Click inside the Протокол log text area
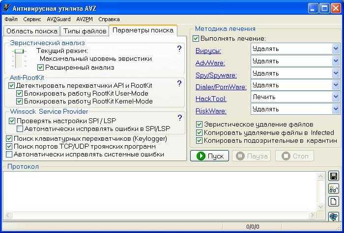The image size is (344, 233). point(160,192)
